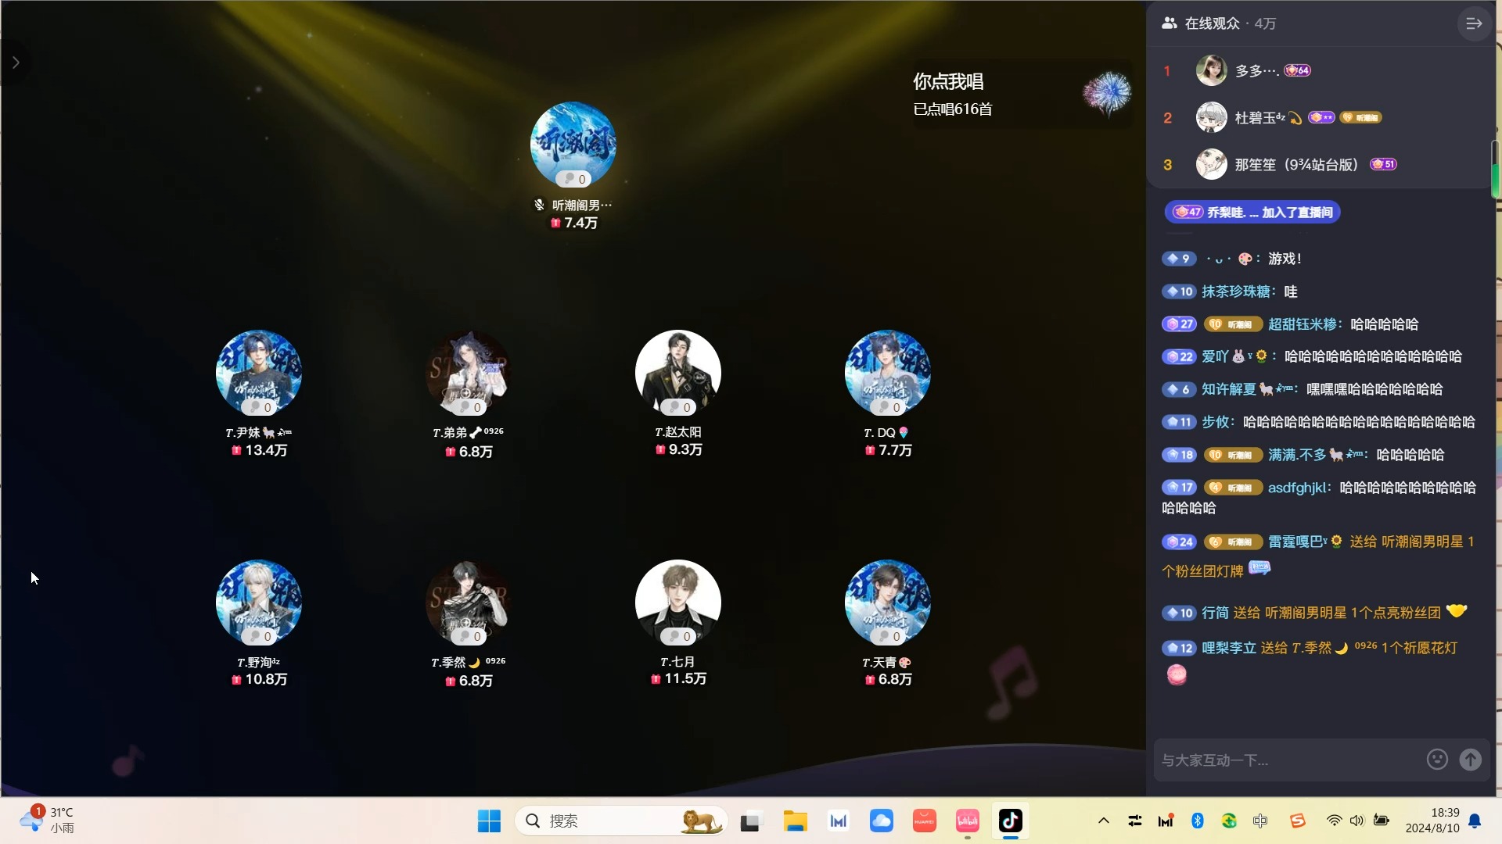Open 超甜钰米糁 username in chat

pyautogui.click(x=1303, y=324)
